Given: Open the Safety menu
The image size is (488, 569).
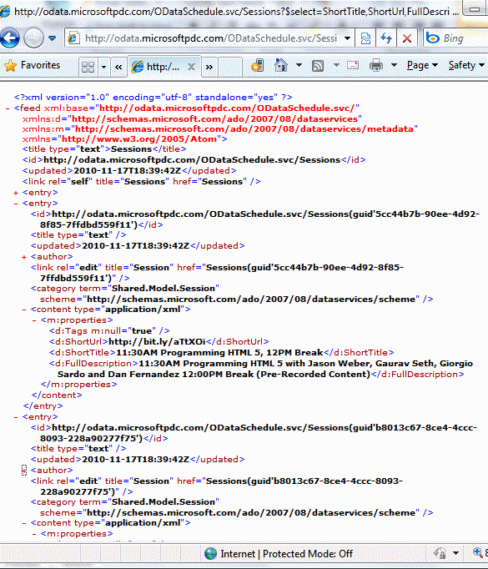Looking at the screenshot, I should point(466,65).
